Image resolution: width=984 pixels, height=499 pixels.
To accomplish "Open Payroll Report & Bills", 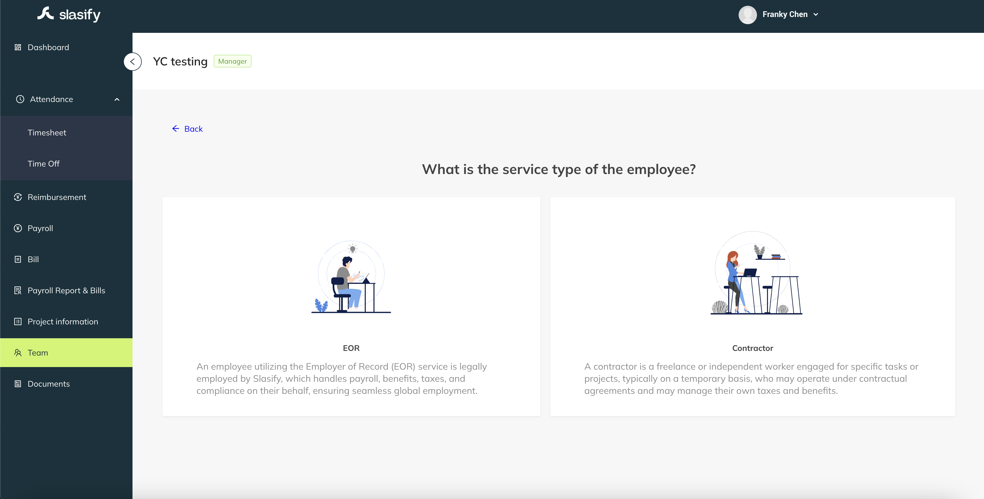I will pos(67,290).
